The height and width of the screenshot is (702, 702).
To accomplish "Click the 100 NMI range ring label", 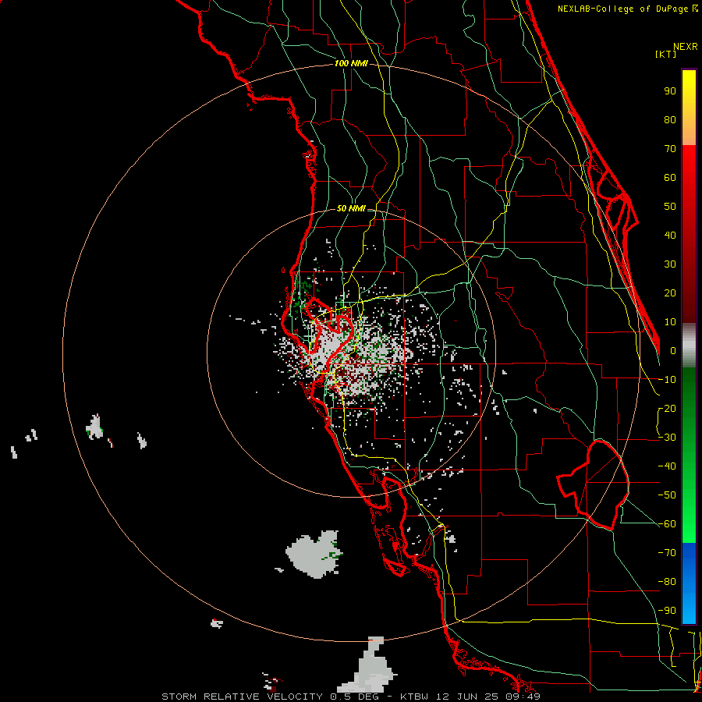I will coord(350,63).
